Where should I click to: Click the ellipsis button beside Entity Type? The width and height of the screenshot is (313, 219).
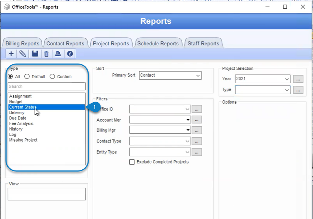pos(197,152)
